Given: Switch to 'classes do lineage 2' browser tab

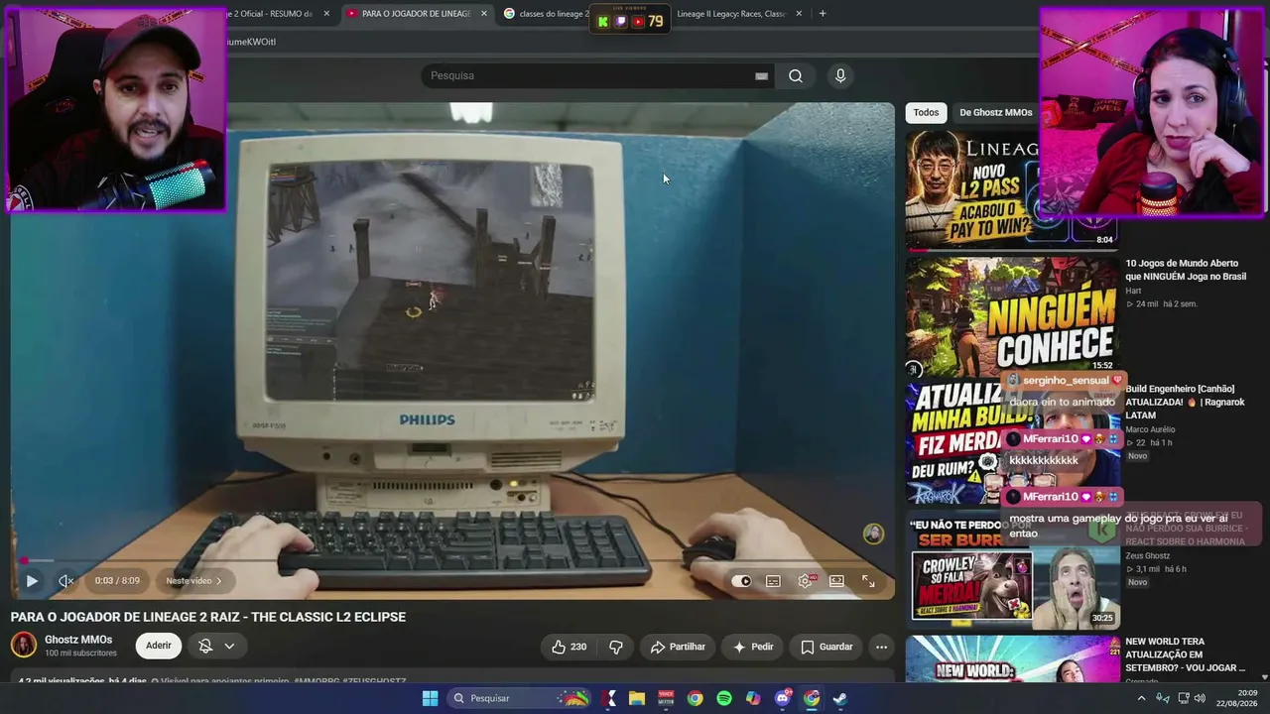Looking at the screenshot, I should pyautogui.click(x=546, y=14).
